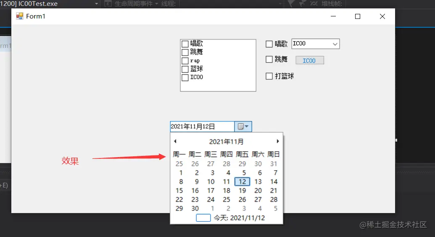435x237 pixels.
Task: Choose day 11 in the calendar
Action: (227, 182)
